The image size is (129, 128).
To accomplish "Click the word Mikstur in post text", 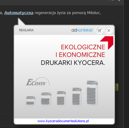I will [93, 13].
